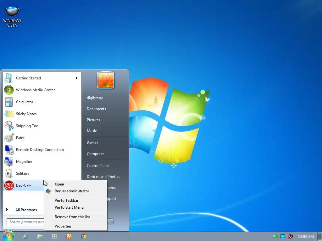Click the Search programs input field
322x241 pixels.
[25, 222]
